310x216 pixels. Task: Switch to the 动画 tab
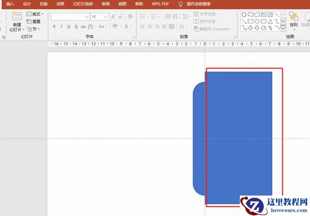click(60, 4)
